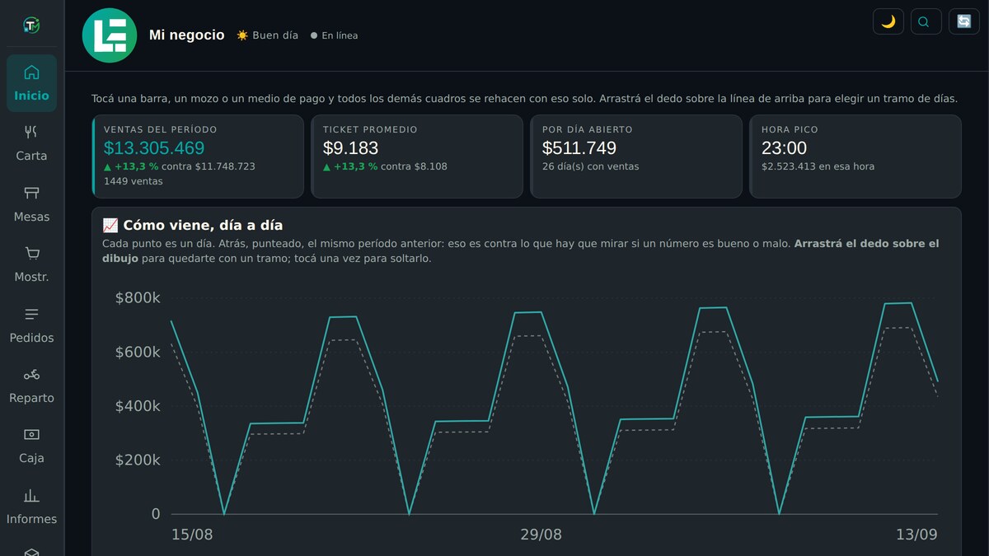Click the "1449 ventas" count
The width and height of the screenshot is (989, 556).
click(134, 181)
